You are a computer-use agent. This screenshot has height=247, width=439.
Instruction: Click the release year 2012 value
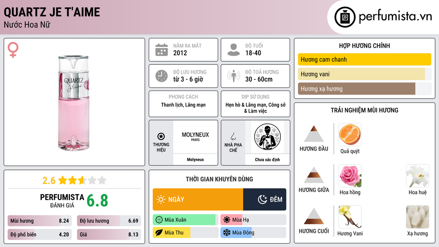click(x=180, y=53)
